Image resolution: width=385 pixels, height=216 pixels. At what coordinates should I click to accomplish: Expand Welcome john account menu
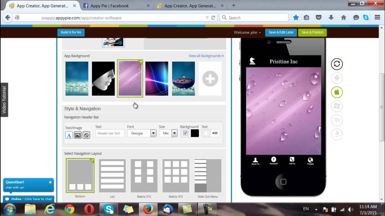point(247,32)
